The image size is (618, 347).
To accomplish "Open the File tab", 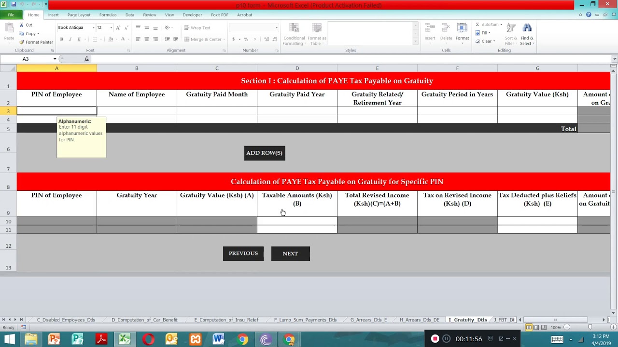I will tap(11, 15).
